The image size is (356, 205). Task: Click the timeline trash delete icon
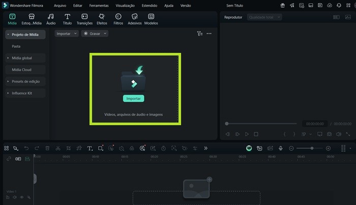point(47,148)
